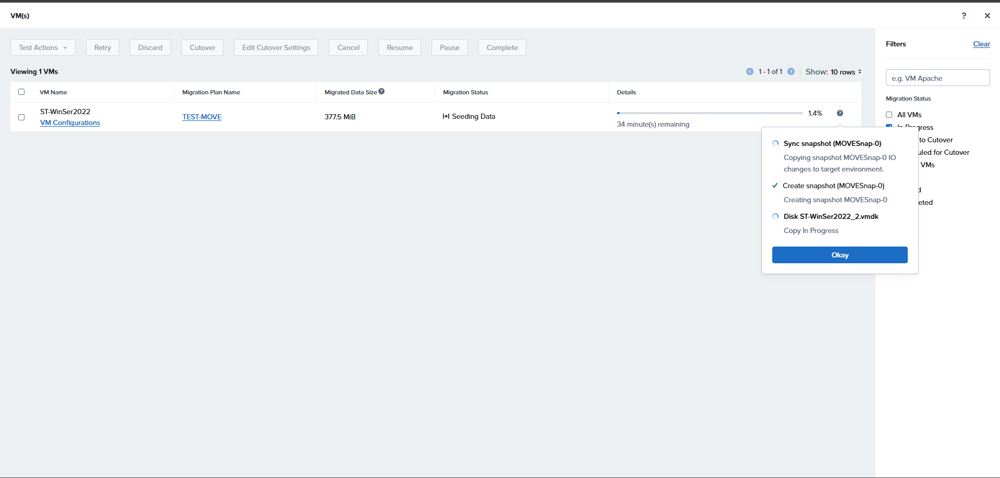The image size is (1000, 478).
Task: Click the Details column header
Action: (626, 92)
